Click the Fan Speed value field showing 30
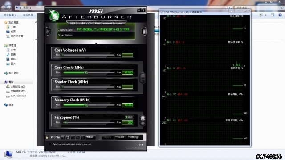 [x=128, y=123]
